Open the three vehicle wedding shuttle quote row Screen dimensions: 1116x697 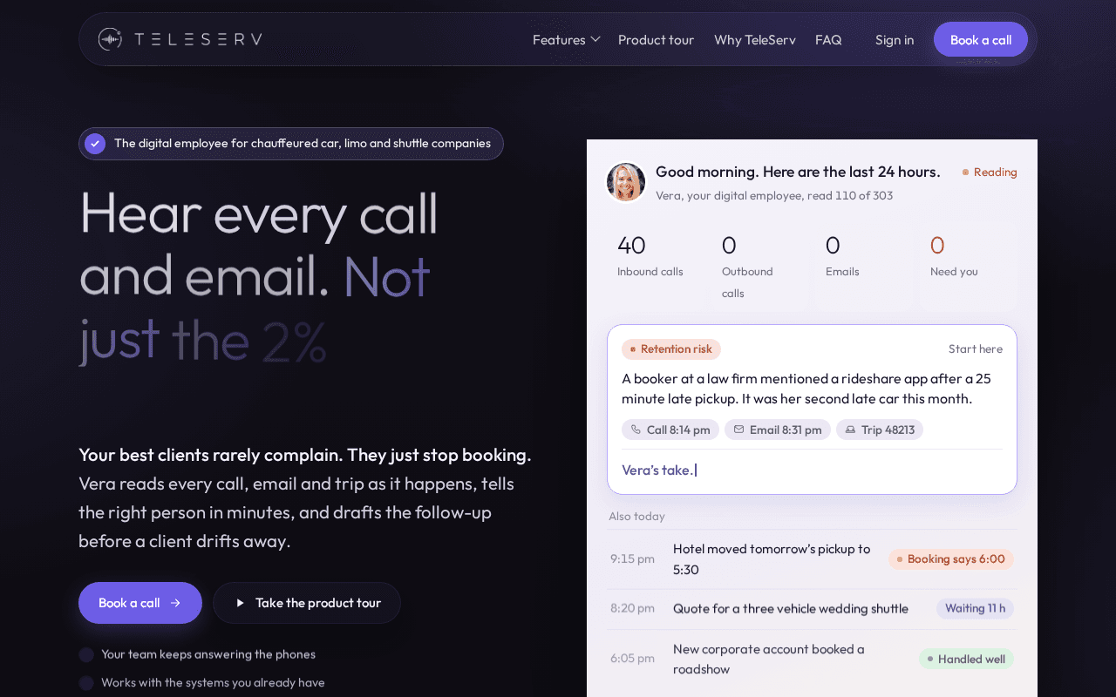coord(812,608)
